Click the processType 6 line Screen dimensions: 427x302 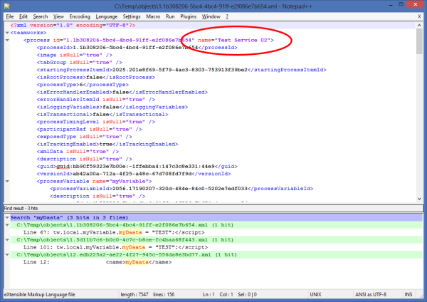tap(83, 85)
